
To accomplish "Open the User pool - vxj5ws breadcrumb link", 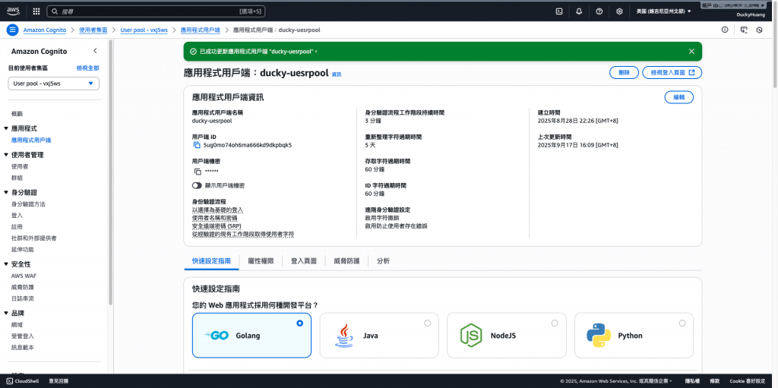I will [144, 30].
